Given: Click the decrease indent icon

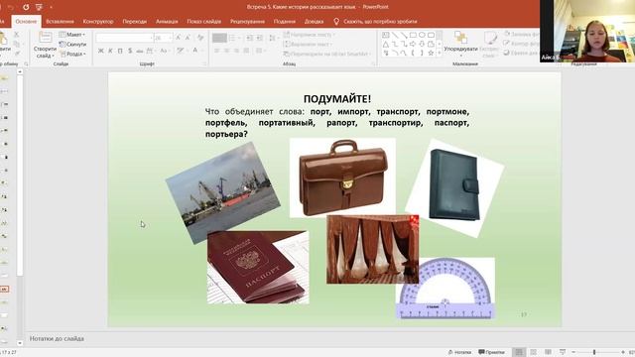Looking at the screenshot, I should click(x=249, y=38).
